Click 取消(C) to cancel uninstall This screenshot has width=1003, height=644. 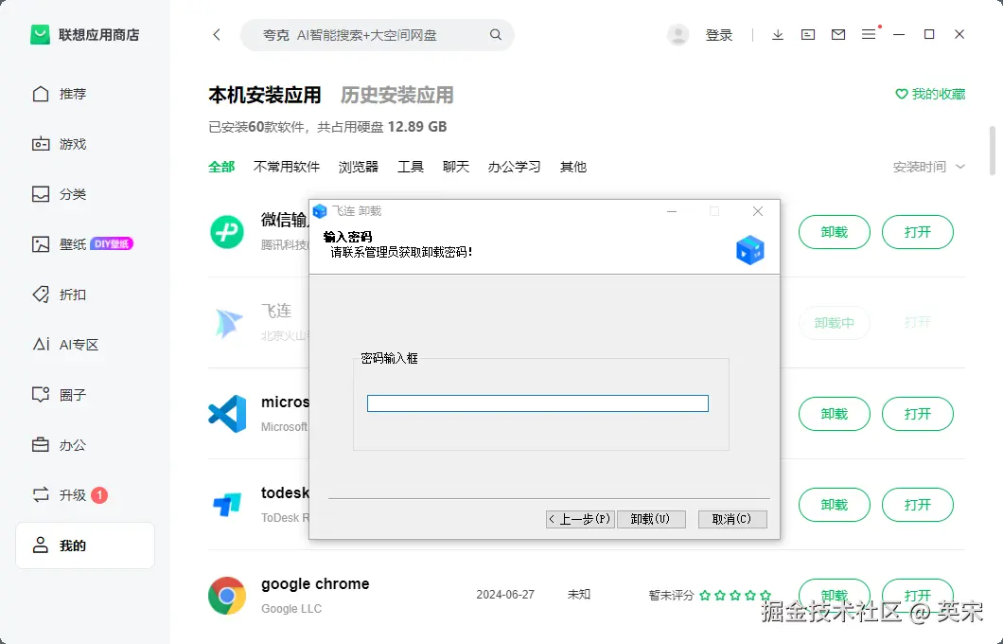(732, 519)
